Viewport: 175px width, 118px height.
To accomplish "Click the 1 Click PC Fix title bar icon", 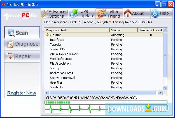I will tap(4, 4).
